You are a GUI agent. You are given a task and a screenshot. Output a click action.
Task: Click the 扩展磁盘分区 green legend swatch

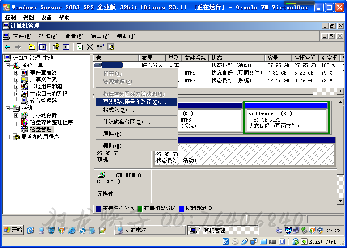click(x=140, y=209)
